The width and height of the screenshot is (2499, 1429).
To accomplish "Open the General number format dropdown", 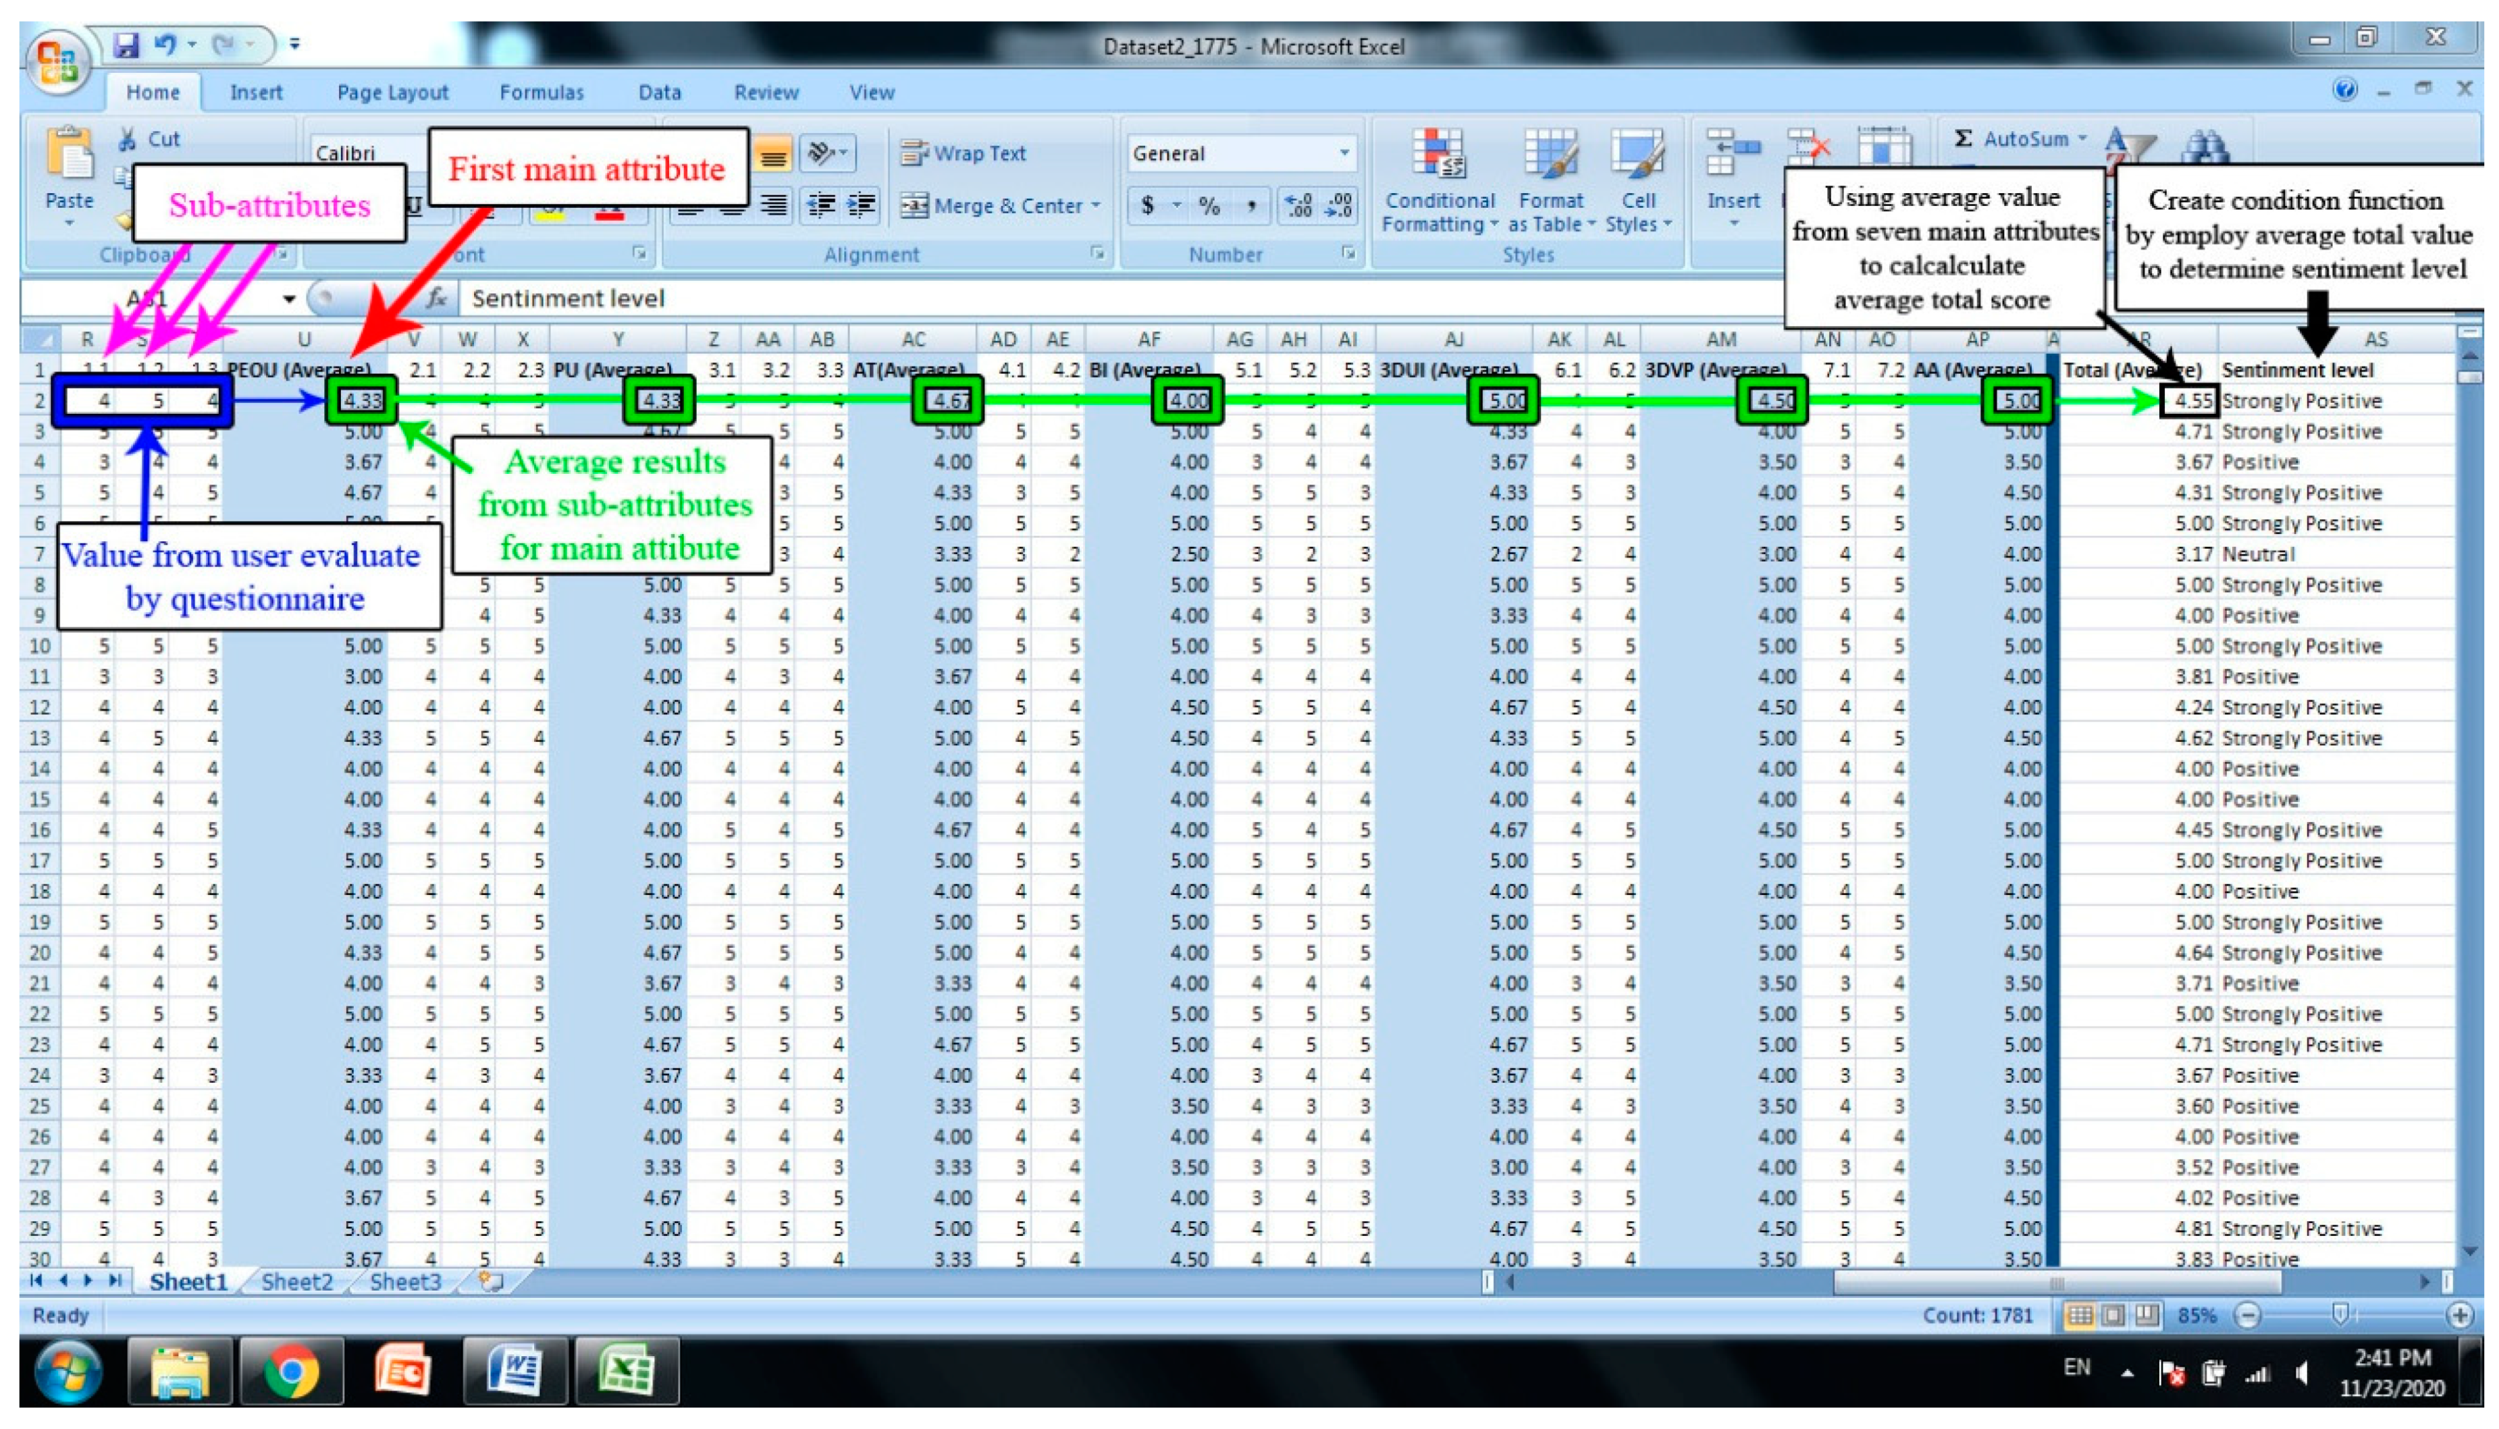I will (x=1344, y=154).
